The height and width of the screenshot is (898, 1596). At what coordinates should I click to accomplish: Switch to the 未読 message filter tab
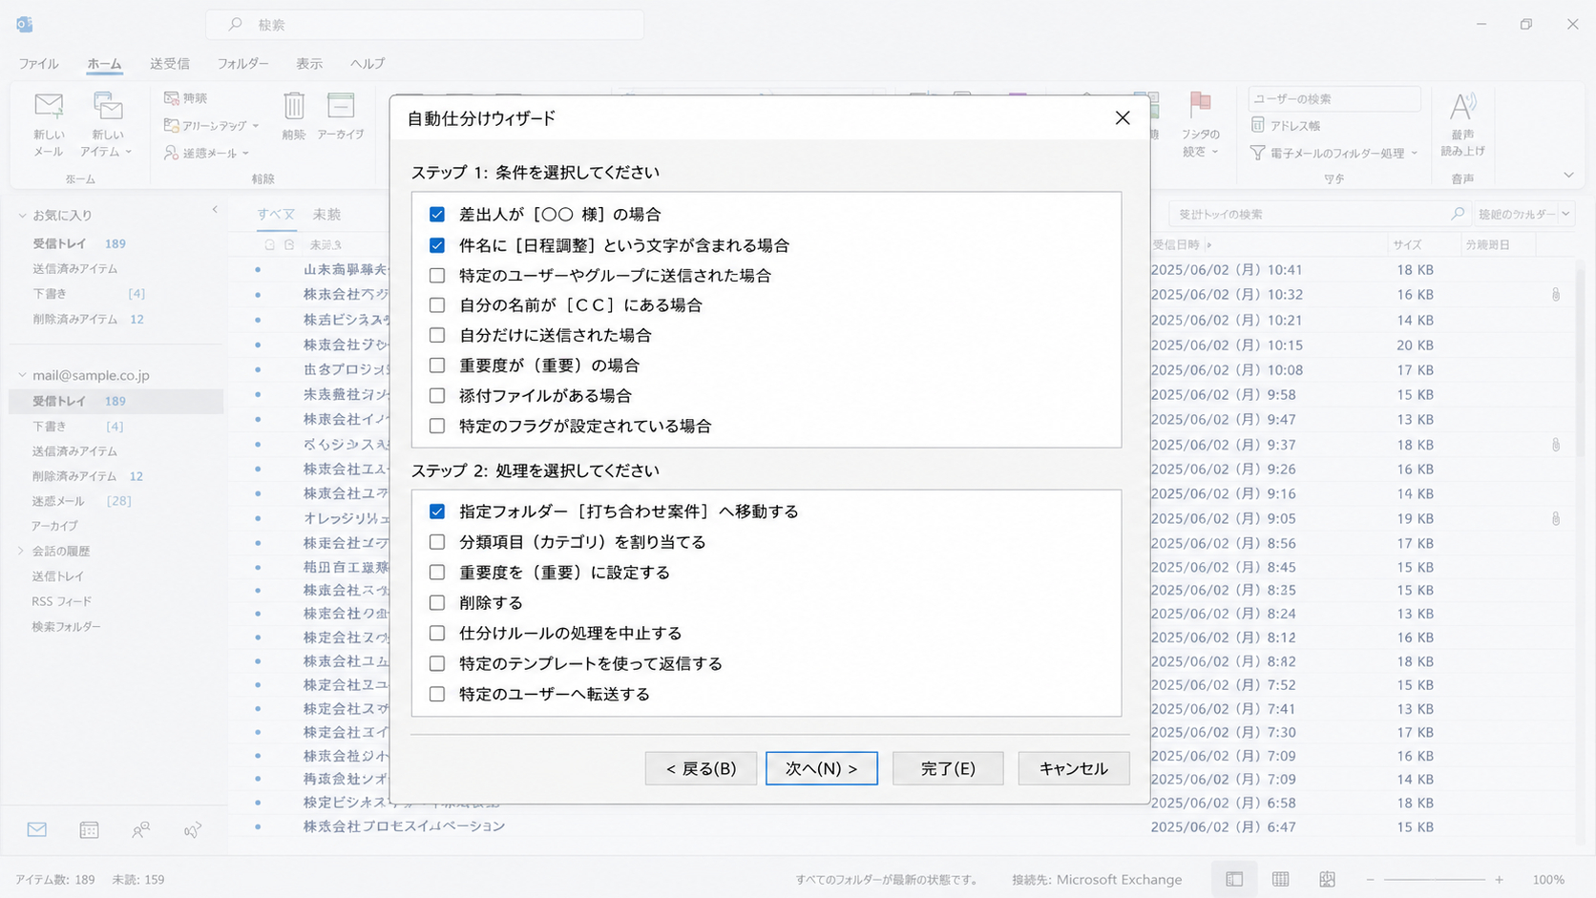326,214
